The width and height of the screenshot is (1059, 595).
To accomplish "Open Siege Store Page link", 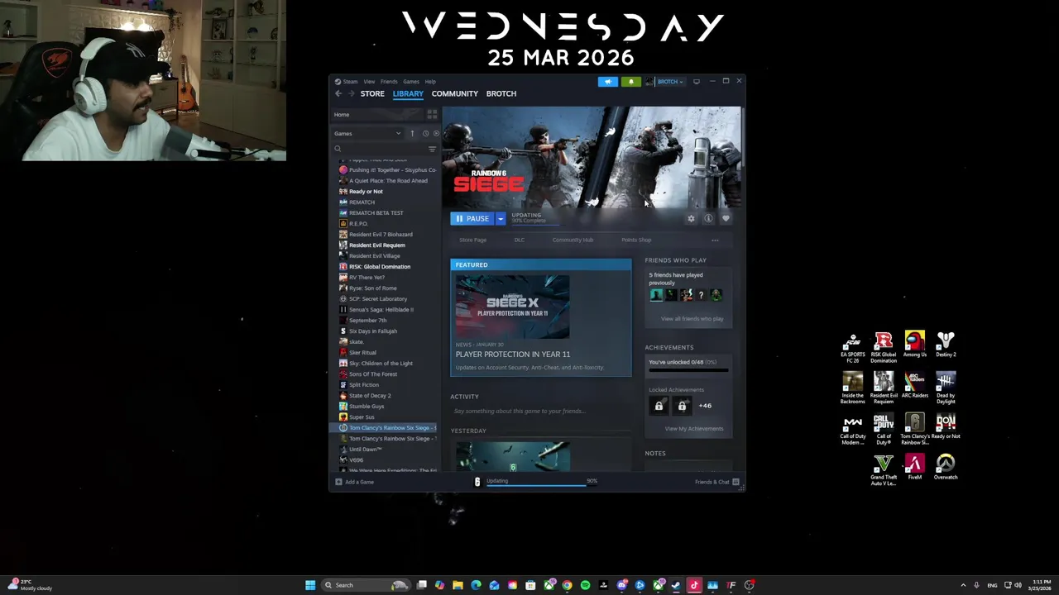I will click(473, 240).
